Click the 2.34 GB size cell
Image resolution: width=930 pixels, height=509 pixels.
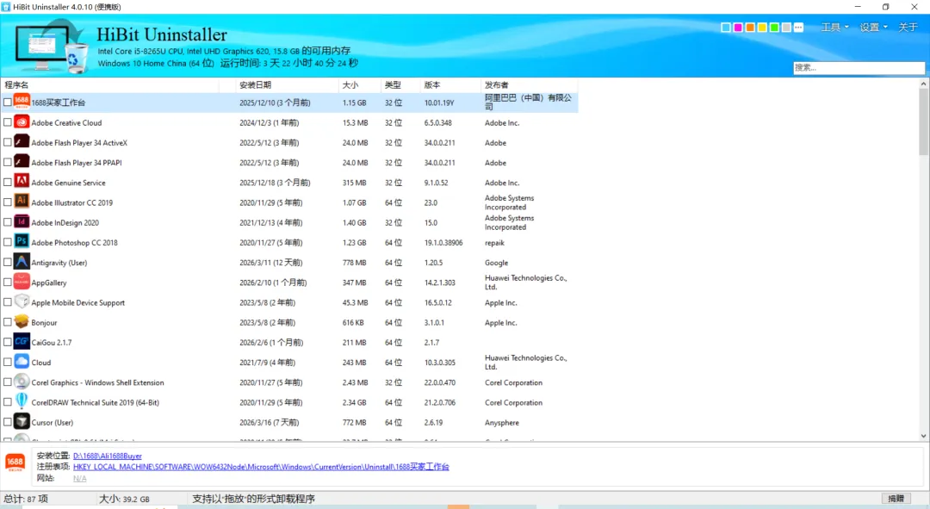pos(354,402)
